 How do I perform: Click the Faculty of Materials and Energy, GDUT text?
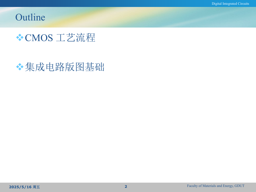point(216,186)
